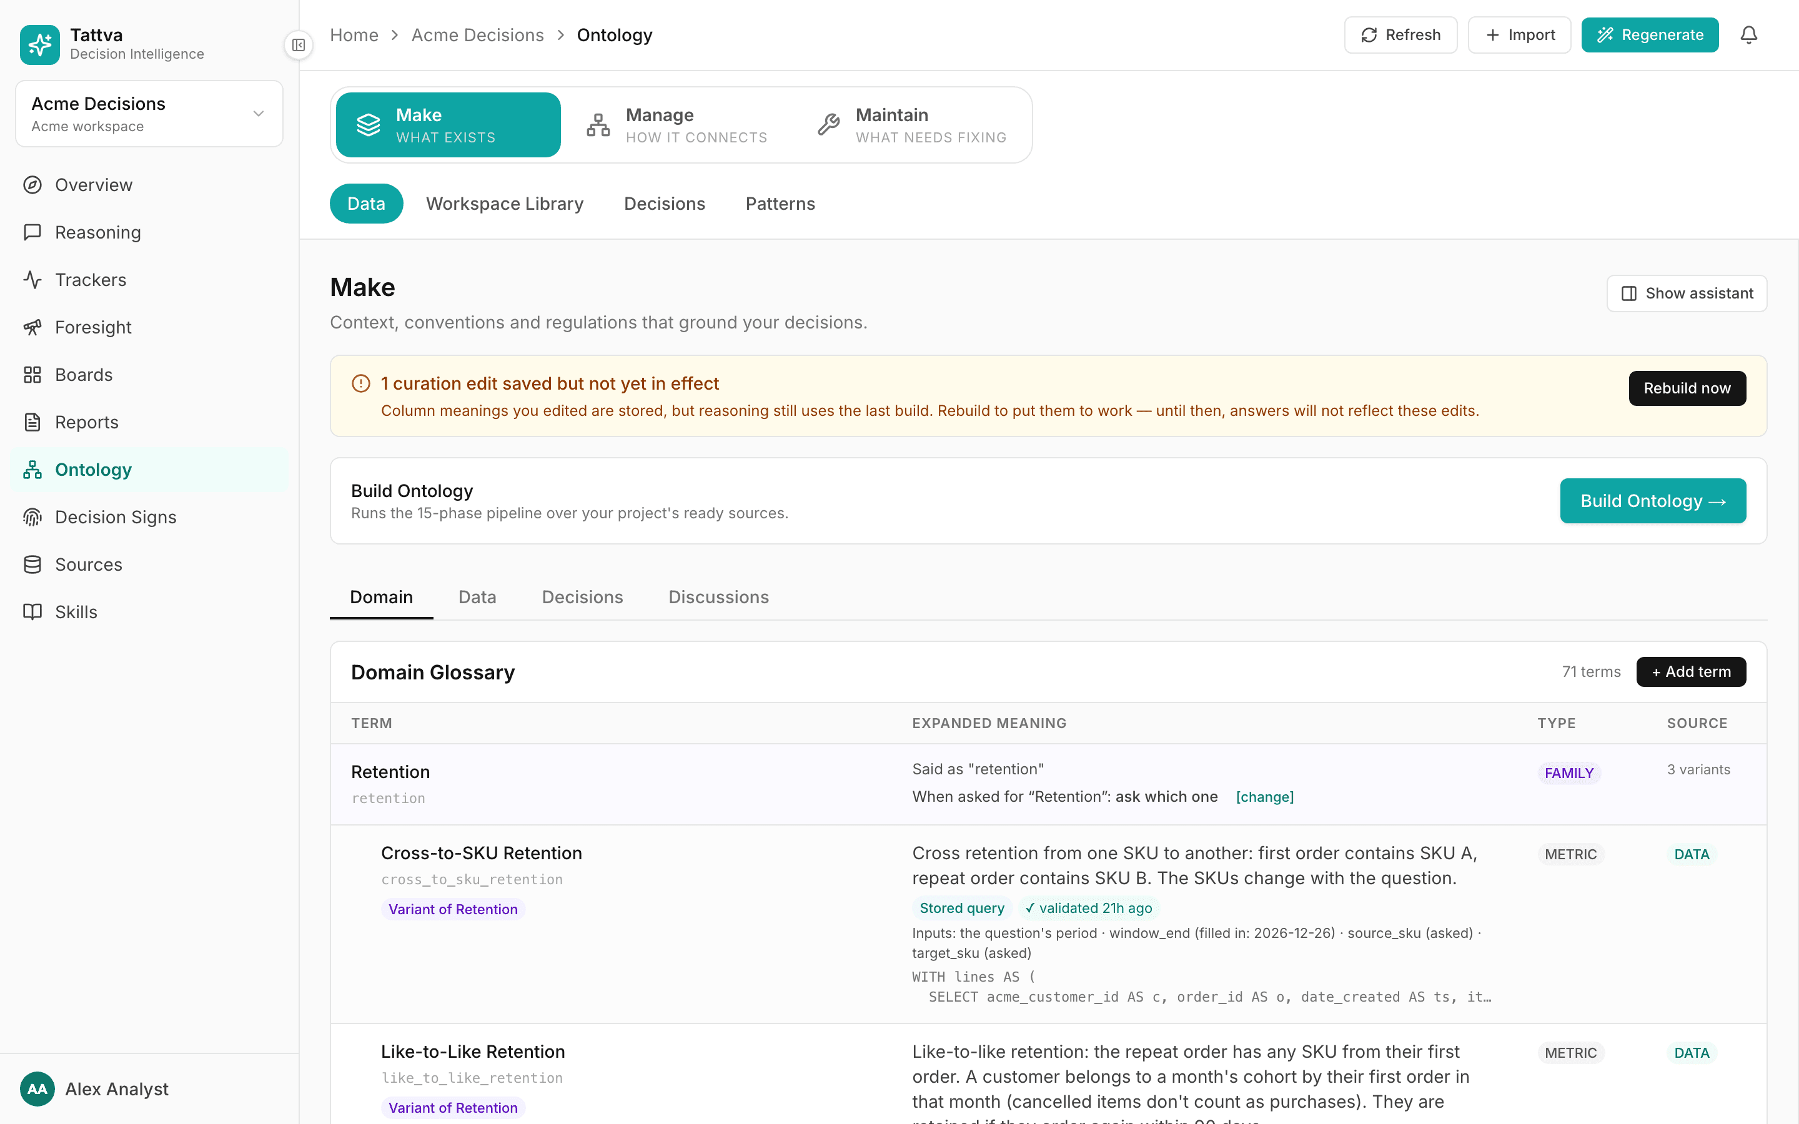Click the panel icon on Show assistant
1799x1124 pixels.
coord(1628,293)
